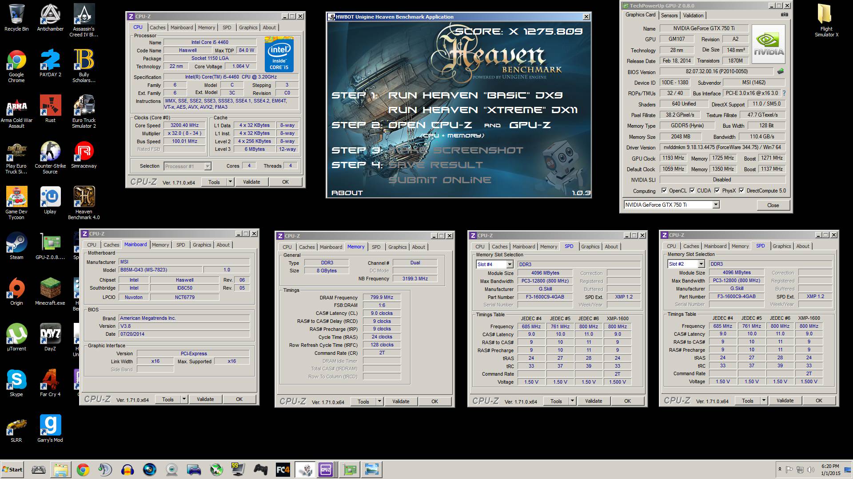853x479 pixels.
Task: Open Garry's Mod desktop icon
Action: point(50,428)
